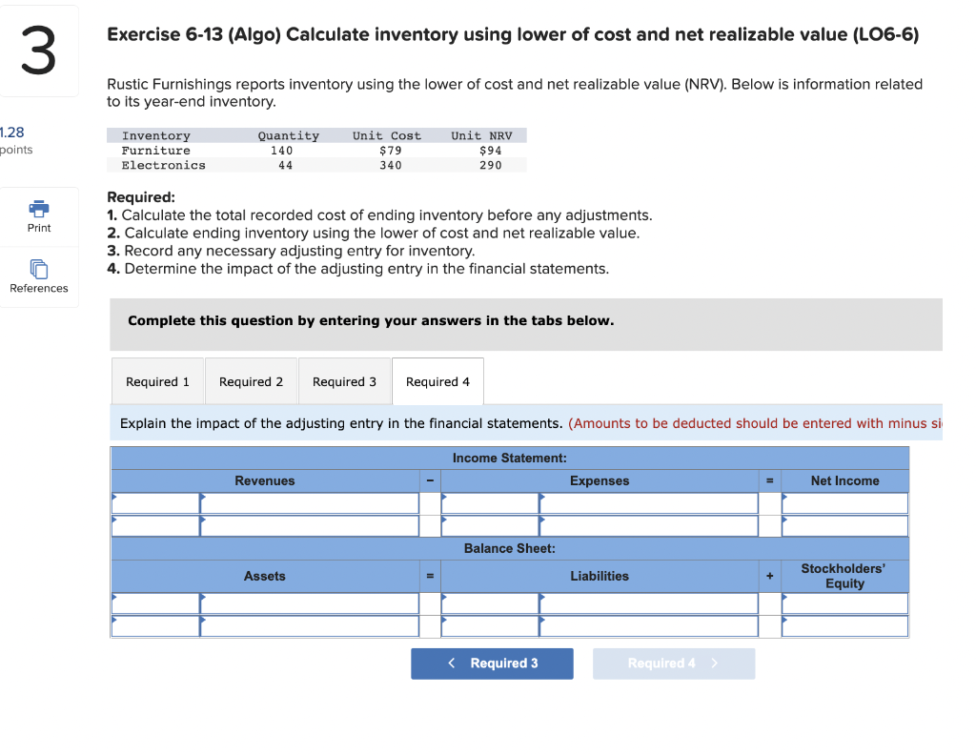
Task: Select the Required 3 tab
Action: tap(344, 381)
